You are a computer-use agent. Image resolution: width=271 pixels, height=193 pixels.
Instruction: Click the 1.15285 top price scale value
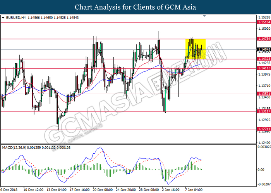coord(263,17)
